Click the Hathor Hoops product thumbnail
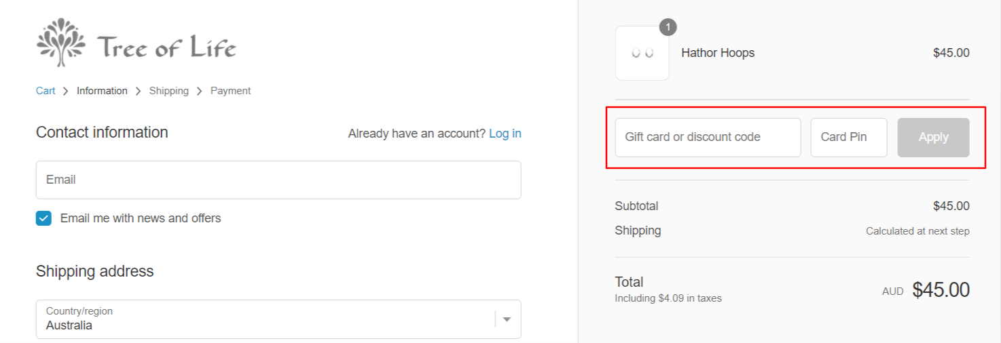Image resolution: width=1001 pixels, height=343 pixels. click(642, 54)
